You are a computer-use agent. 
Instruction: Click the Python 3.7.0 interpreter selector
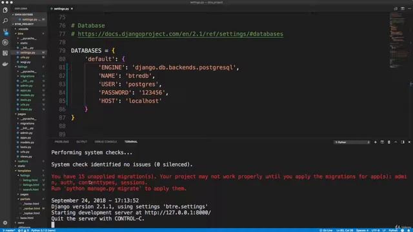click(x=43, y=231)
